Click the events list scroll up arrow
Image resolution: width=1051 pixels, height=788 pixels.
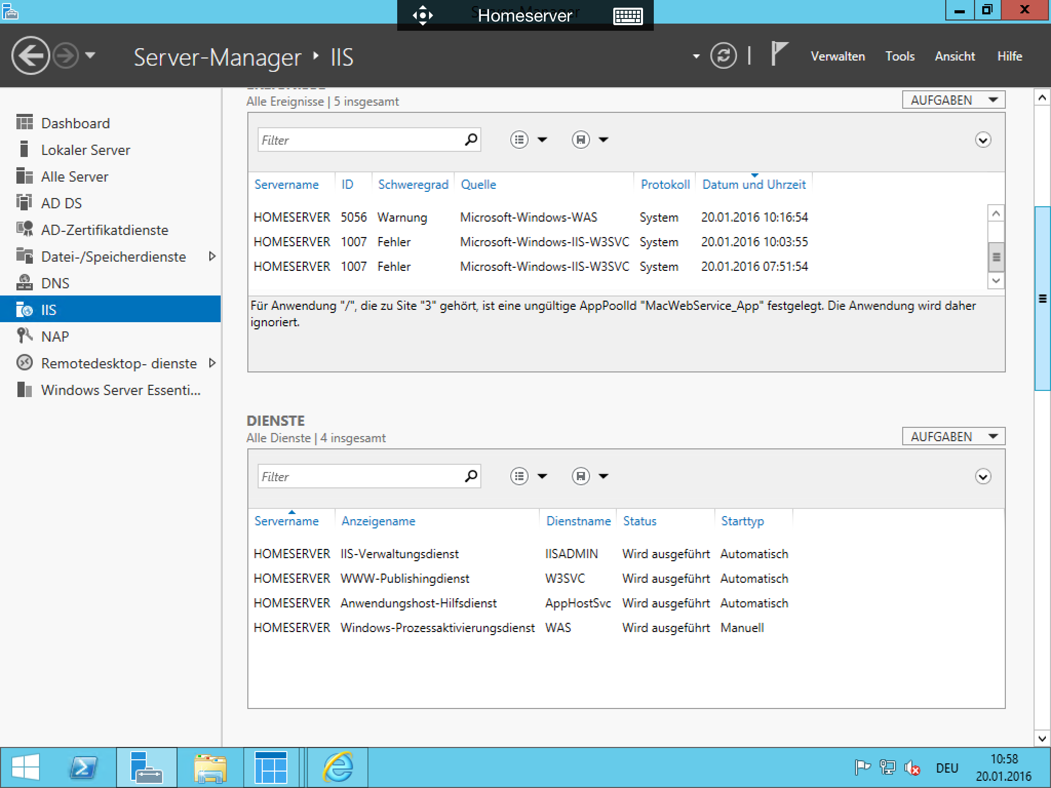(x=996, y=213)
